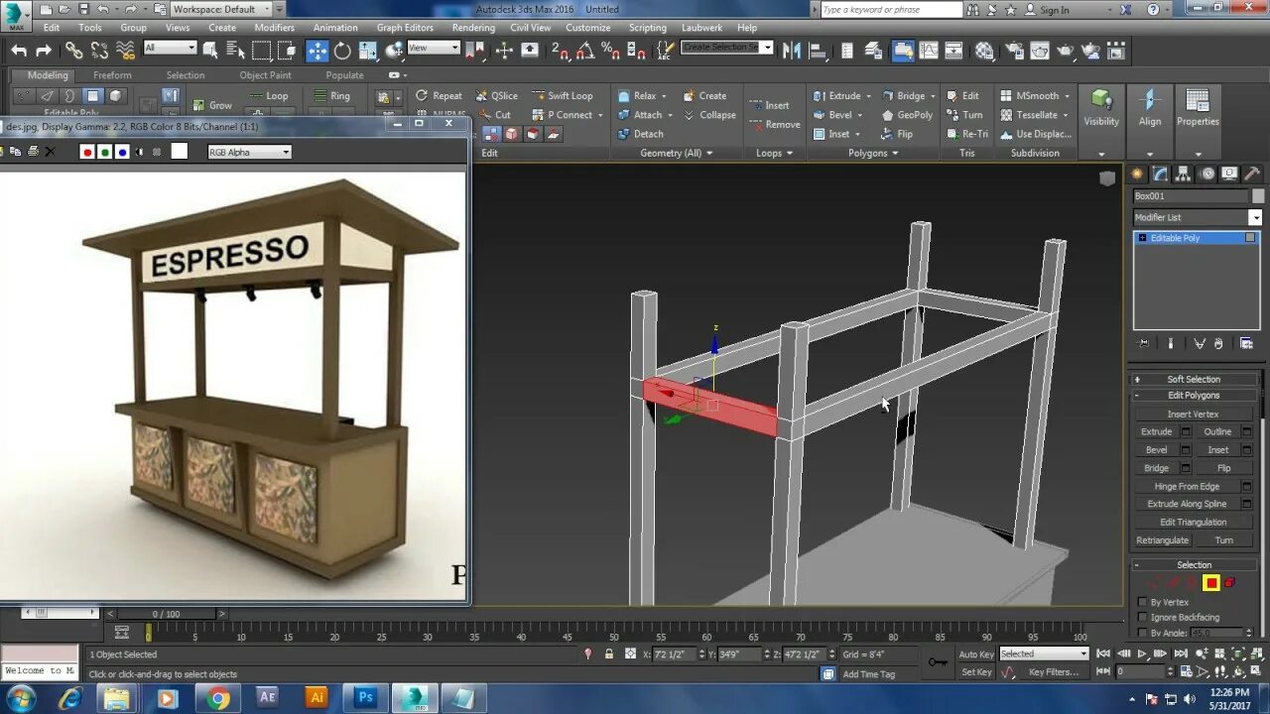Click the Redo arrow in main toolbar
1270x714 pixels.
[x=44, y=51]
